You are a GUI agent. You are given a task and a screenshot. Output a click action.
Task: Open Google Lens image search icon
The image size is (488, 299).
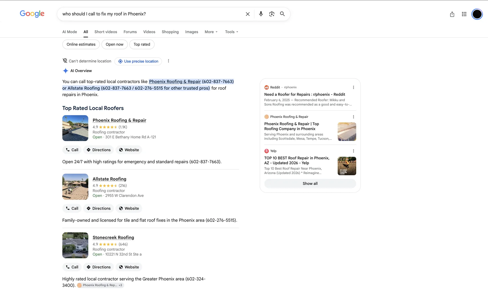pos(272,14)
